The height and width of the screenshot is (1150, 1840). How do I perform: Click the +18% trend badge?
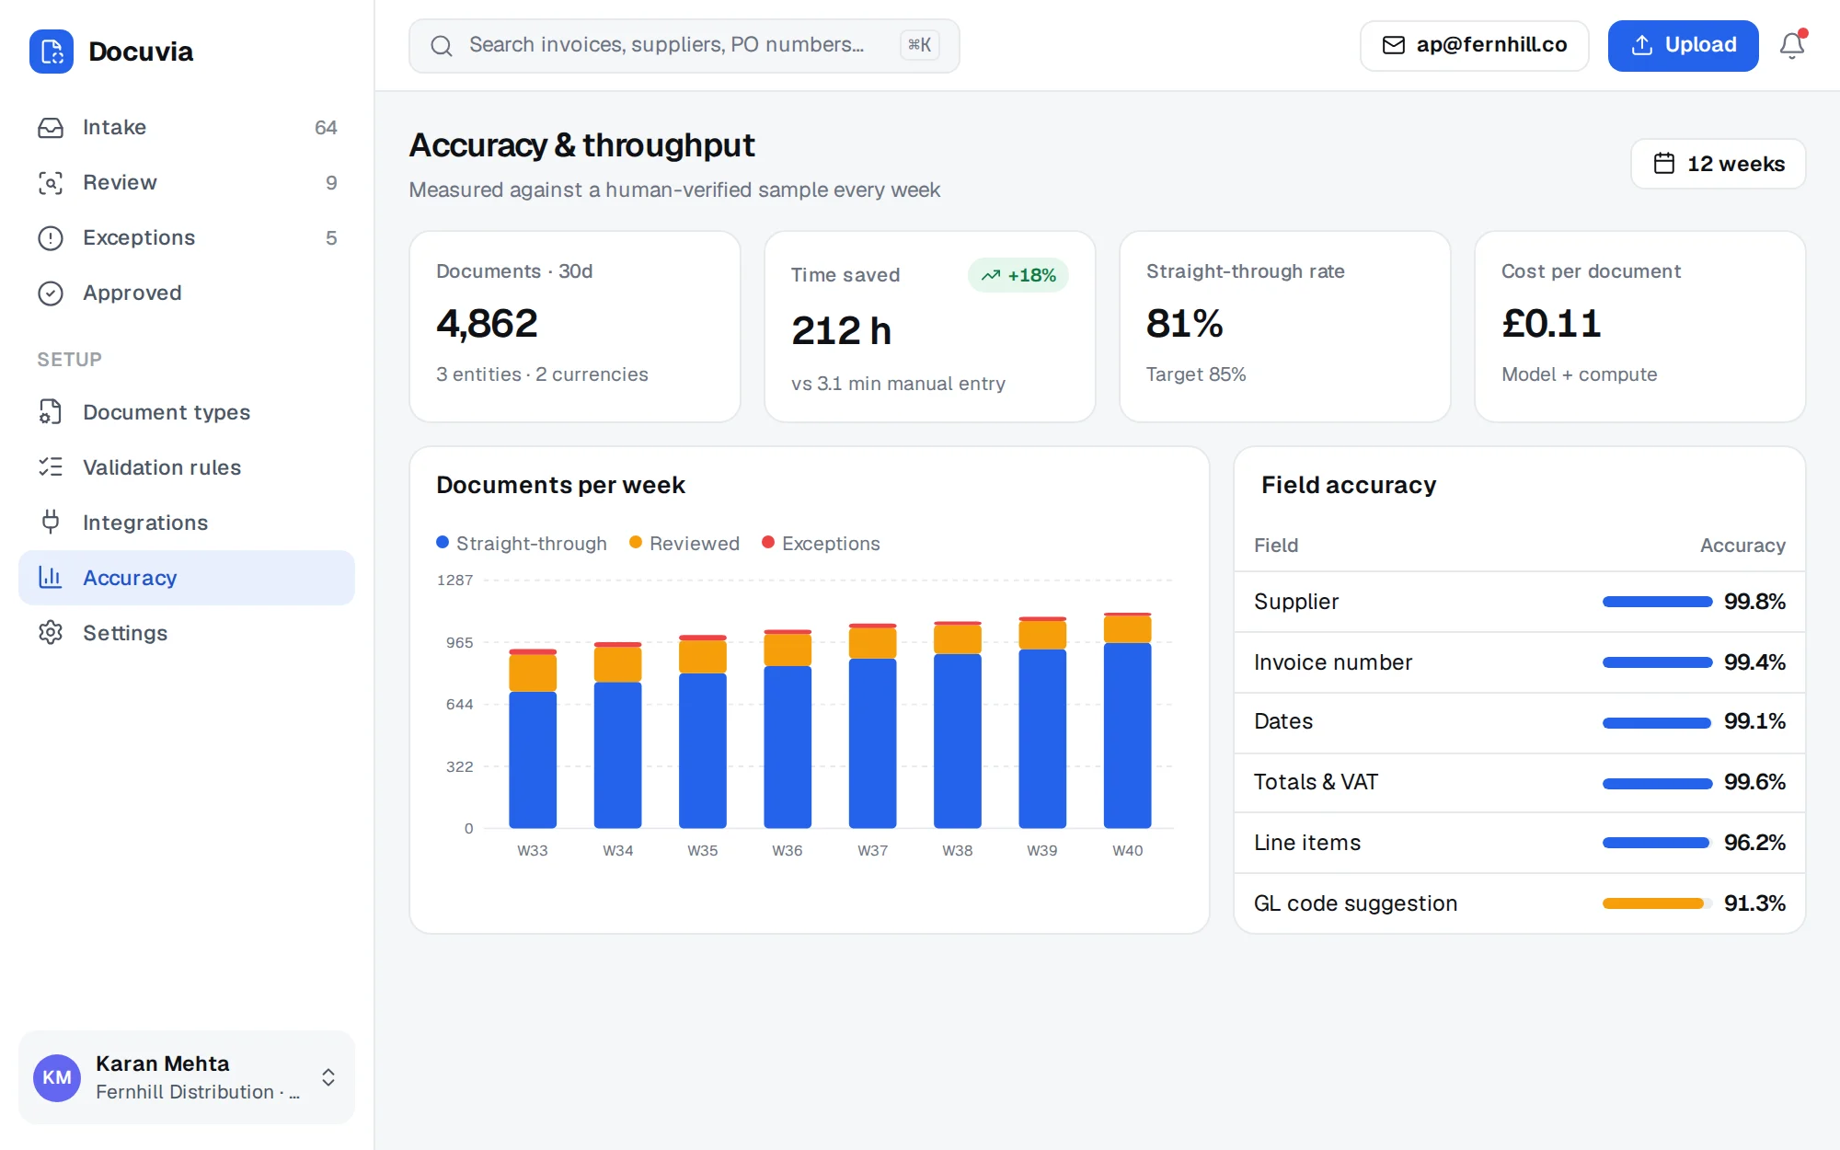pos(1018,275)
